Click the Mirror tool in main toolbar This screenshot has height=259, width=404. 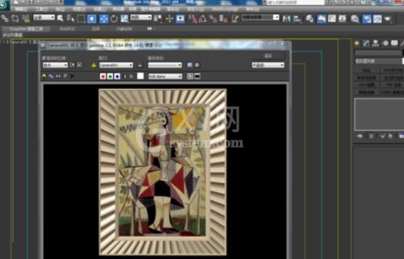(x=286, y=19)
